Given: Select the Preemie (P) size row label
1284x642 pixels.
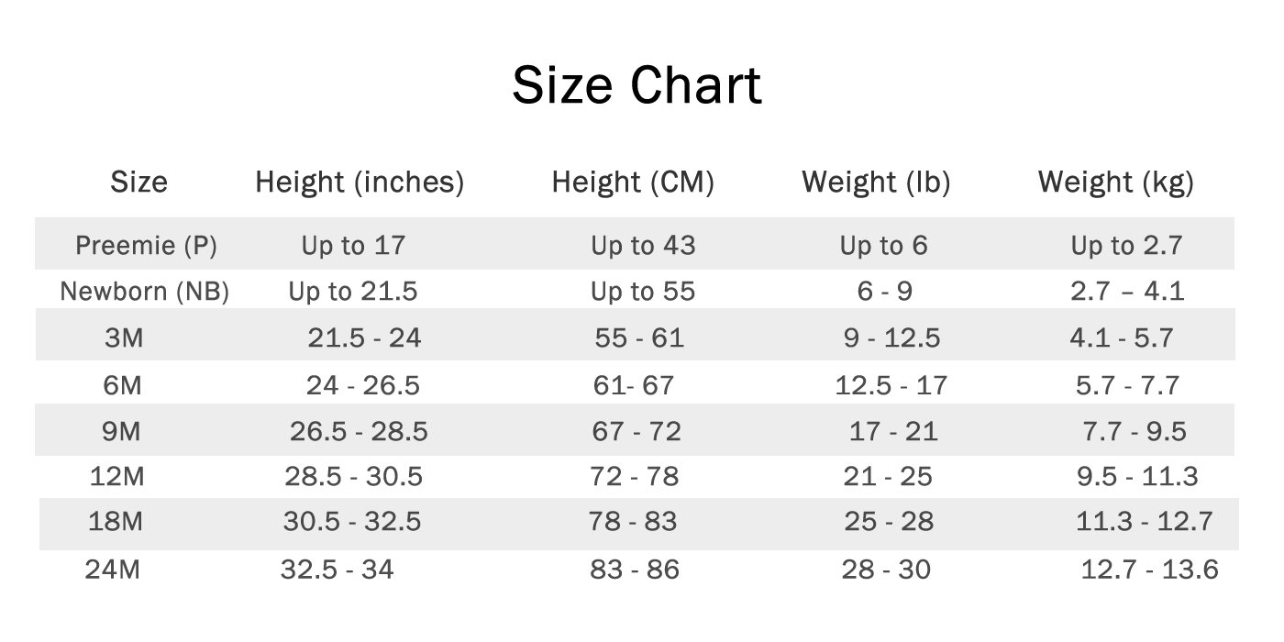Looking at the screenshot, I should (147, 246).
